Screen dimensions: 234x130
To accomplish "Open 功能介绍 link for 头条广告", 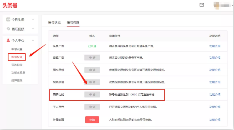I will (x=215, y=46).
